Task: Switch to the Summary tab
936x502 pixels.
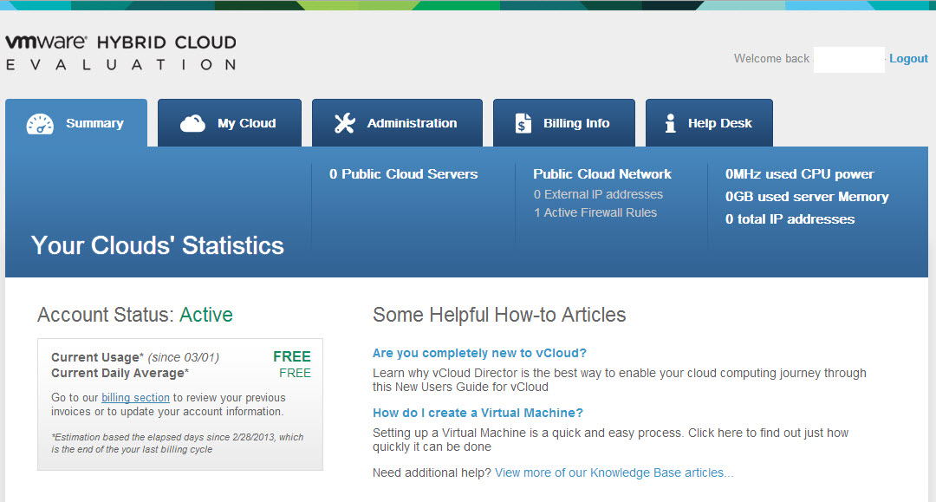Action: click(x=76, y=123)
